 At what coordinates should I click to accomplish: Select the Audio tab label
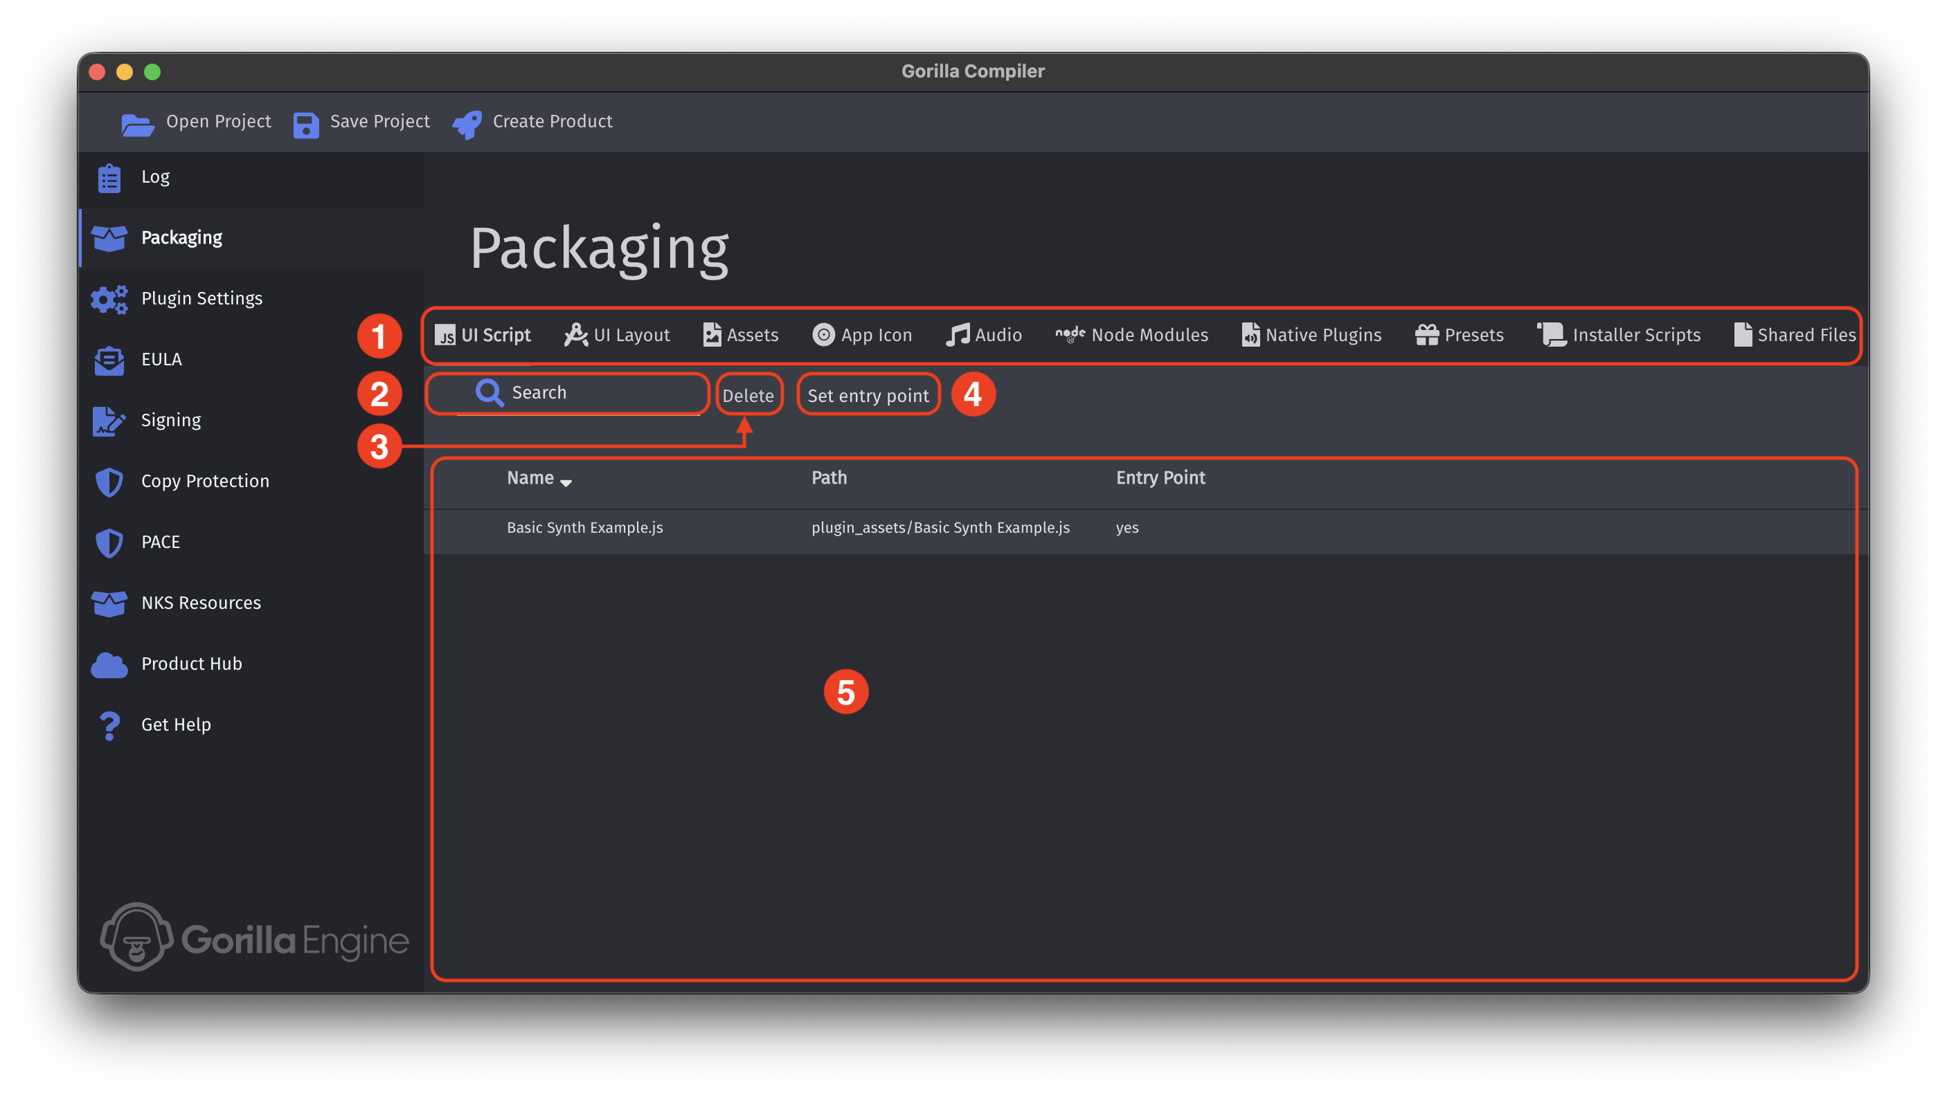[x=998, y=335]
